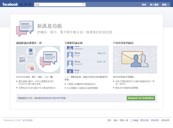Open the 關於 footer link
The height and width of the screenshot is (128, 173).
pyautogui.click(x=109, y=120)
